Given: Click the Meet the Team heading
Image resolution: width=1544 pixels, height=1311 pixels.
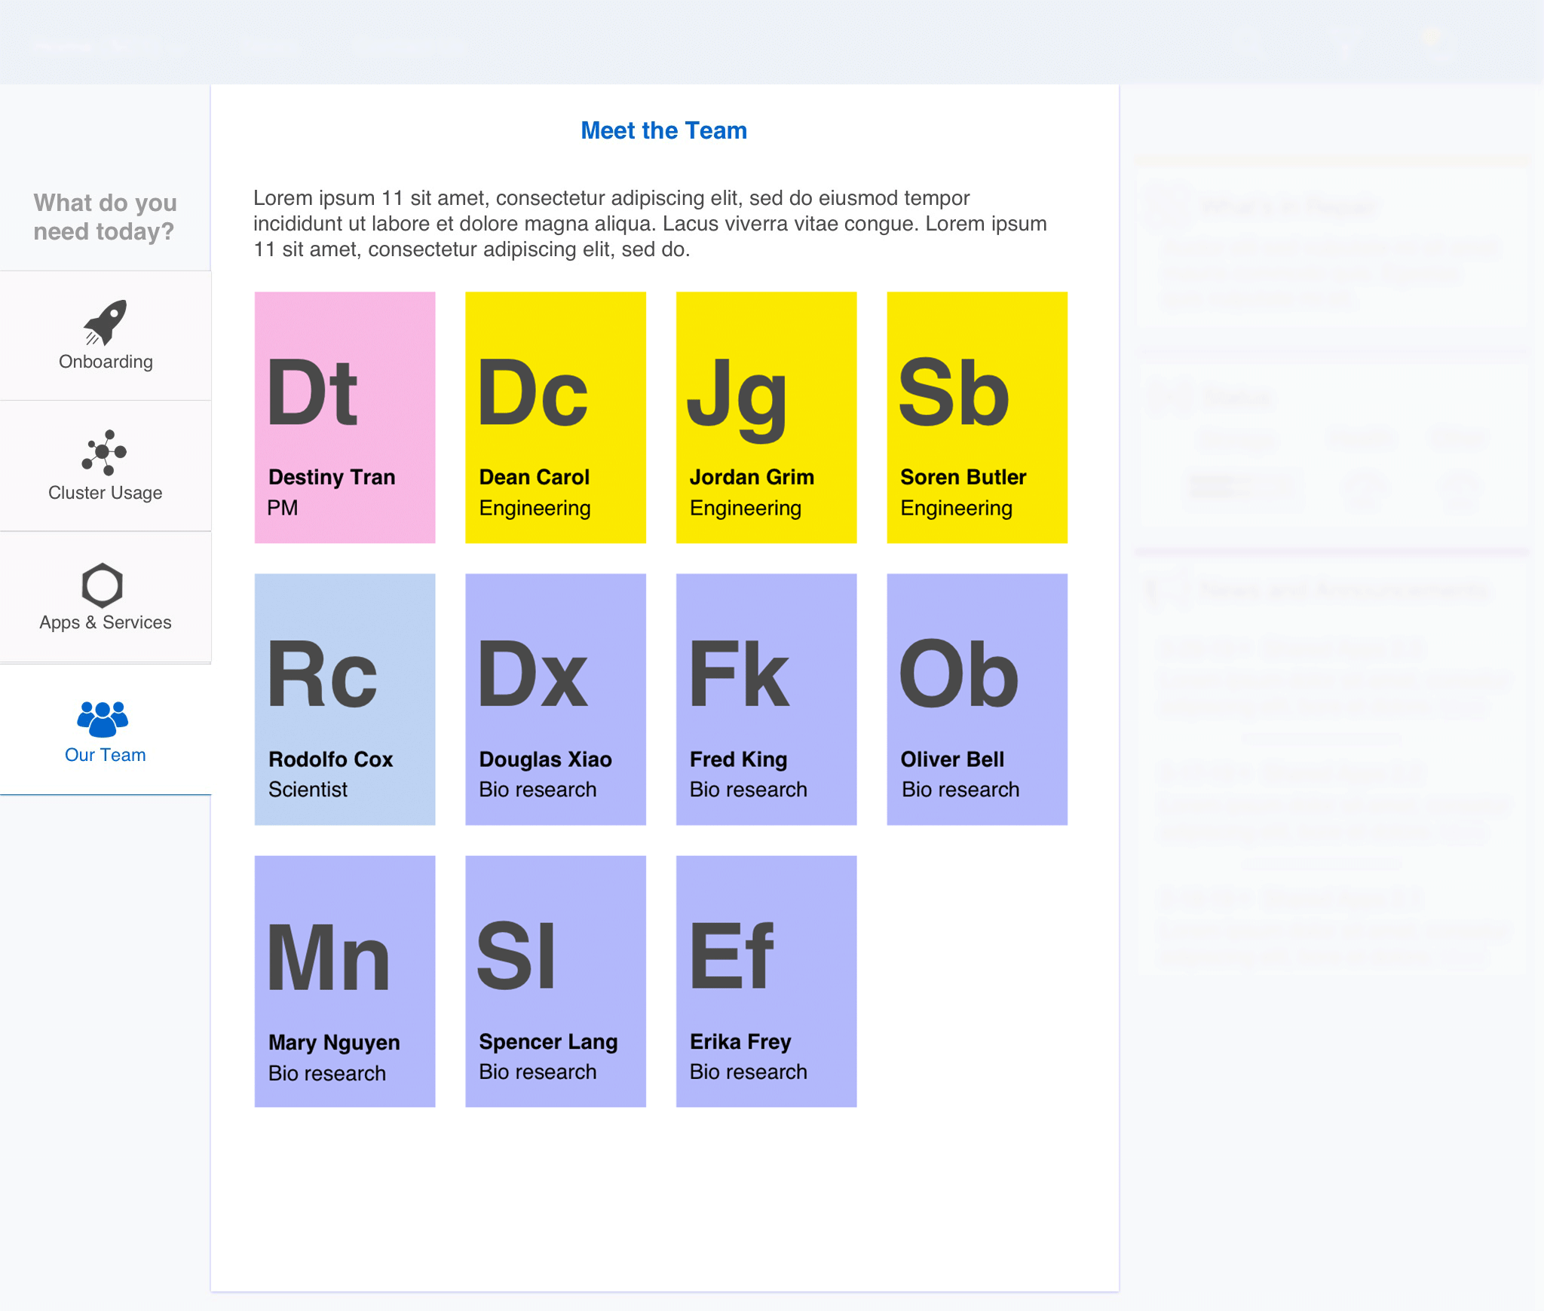Looking at the screenshot, I should coord(663,130).
